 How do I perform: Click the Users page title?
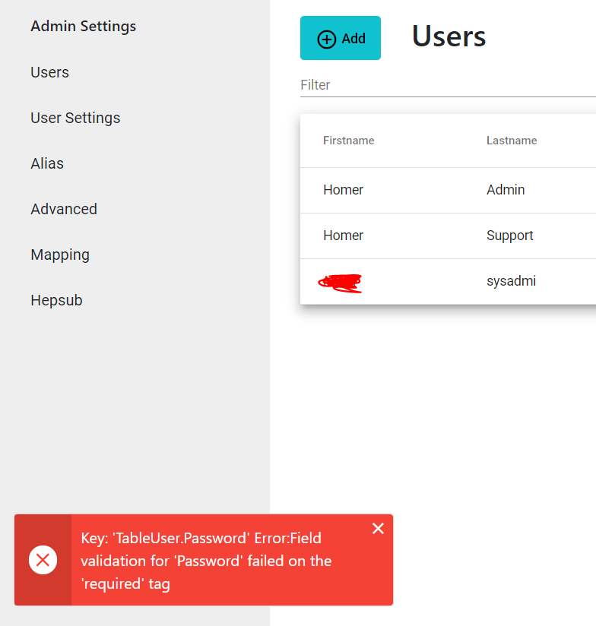[x=449, y=36]
